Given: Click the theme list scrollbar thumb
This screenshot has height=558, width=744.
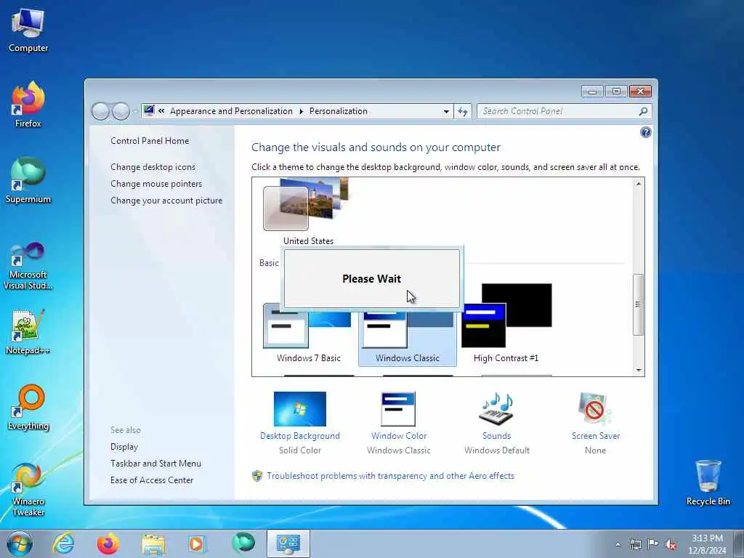Looking at the screenshot, I should (639, 304).
